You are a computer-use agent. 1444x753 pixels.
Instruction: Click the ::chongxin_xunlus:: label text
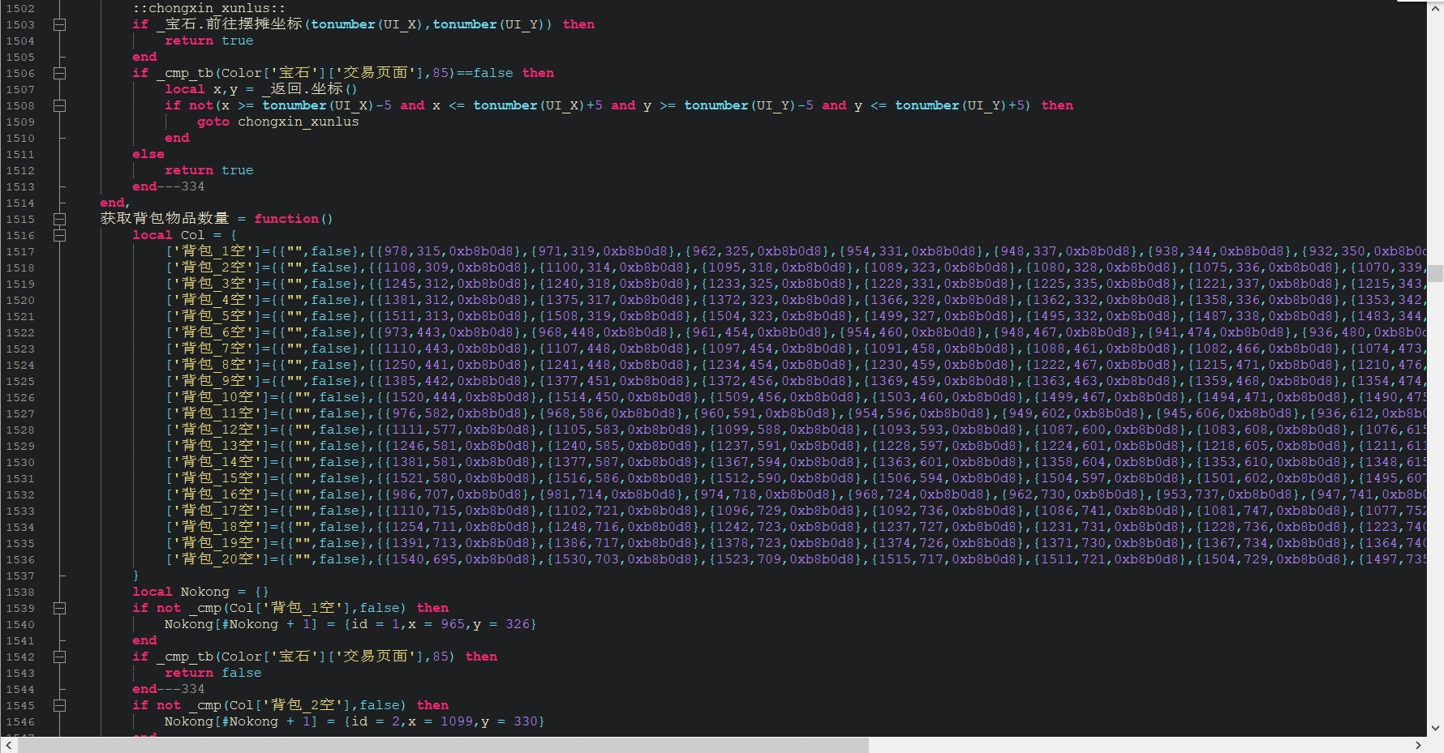[208, 8]
